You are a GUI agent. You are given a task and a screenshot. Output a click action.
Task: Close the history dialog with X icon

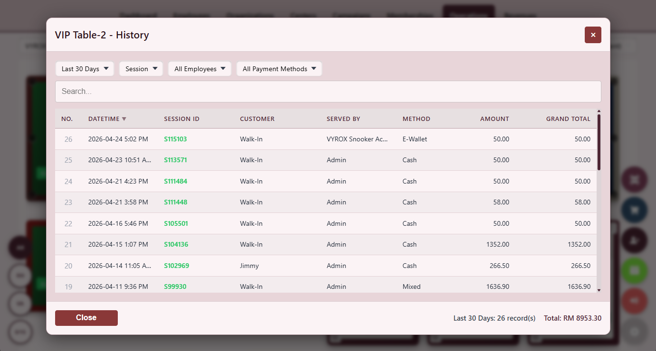[x=593, y=35]
